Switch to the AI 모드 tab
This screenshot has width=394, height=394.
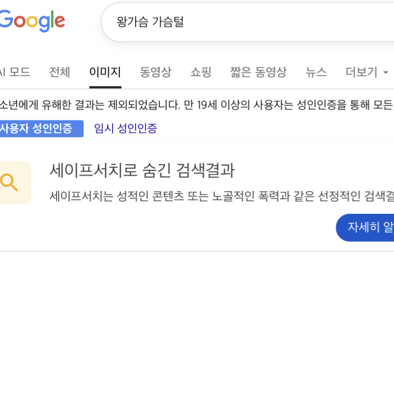coord(15,72)
